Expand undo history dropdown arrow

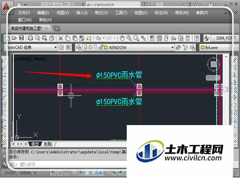[104, 38]
